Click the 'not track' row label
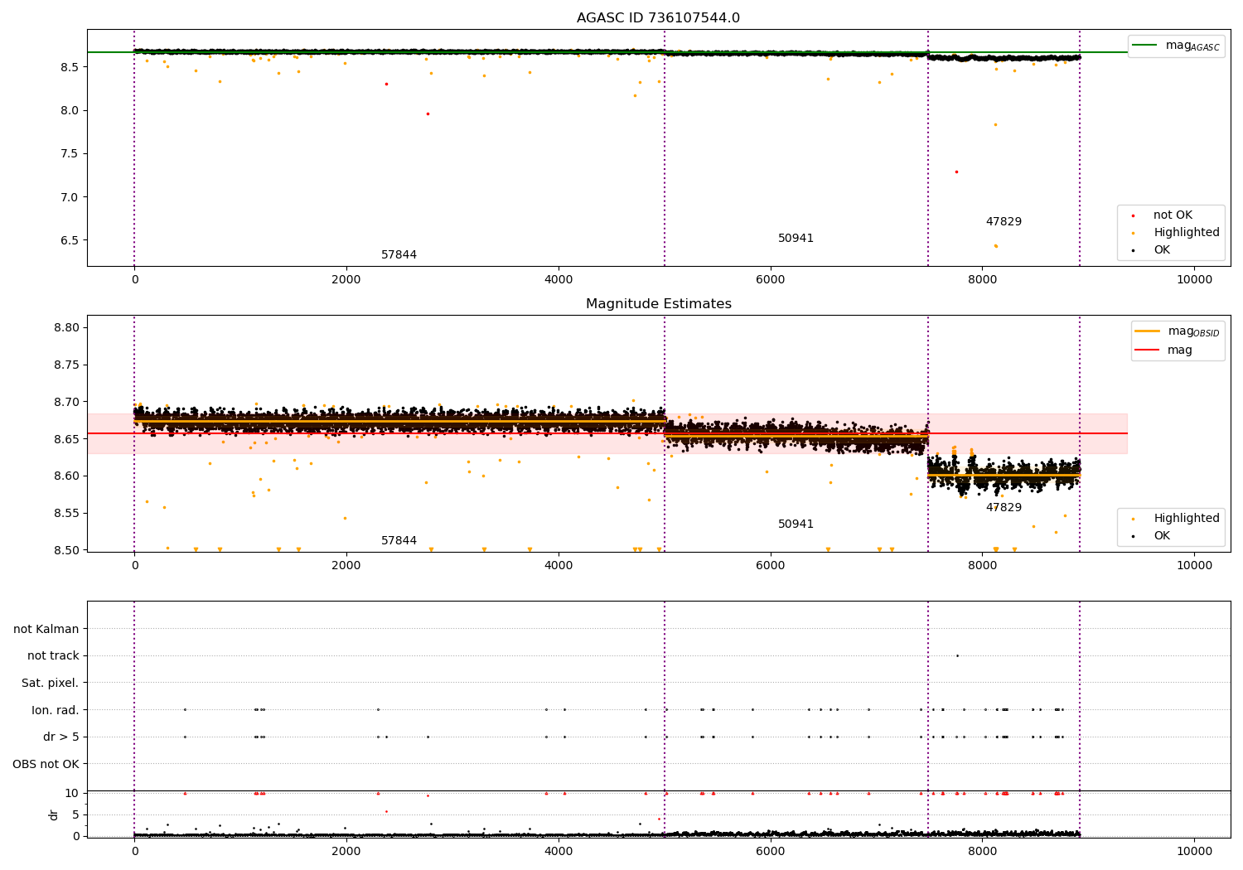Image resolution: width=1243 pixels, height=870 pixels. (53, 656)
